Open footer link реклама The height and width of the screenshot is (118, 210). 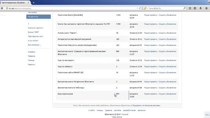[117, 110]
